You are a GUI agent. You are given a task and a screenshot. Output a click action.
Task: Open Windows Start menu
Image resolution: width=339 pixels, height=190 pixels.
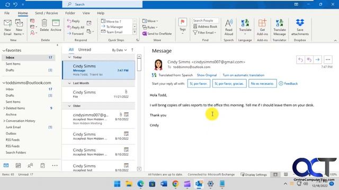click(x=117, y=184)
